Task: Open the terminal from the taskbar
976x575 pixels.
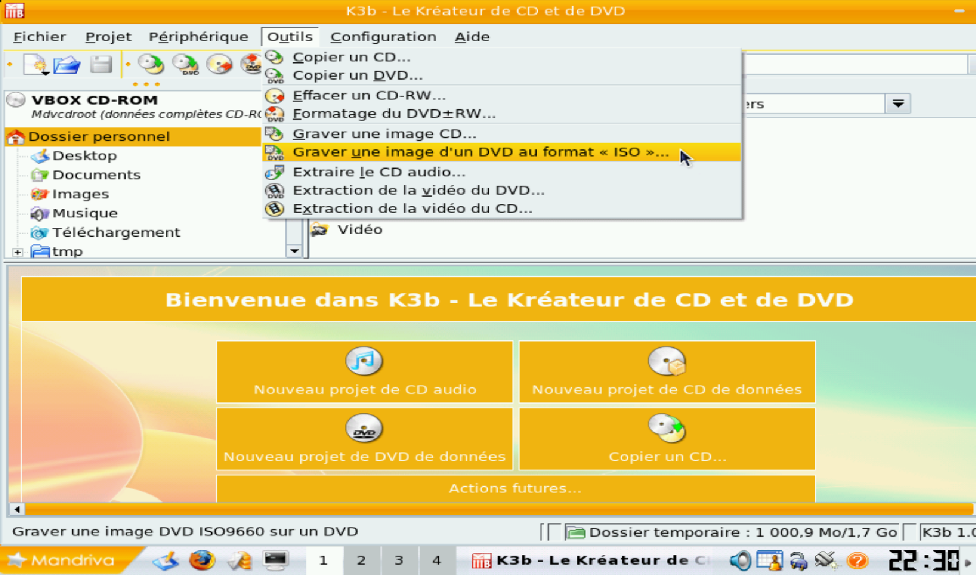Action: pyautogui.click(x=276, y=560)
